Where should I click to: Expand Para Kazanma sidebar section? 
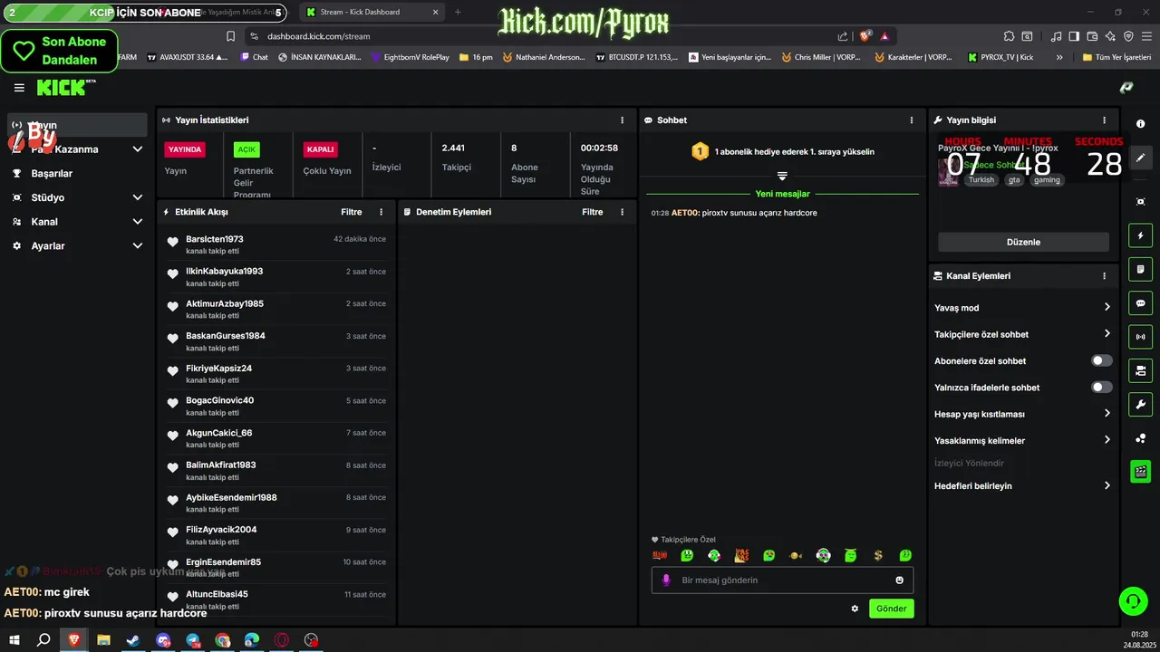coord(138,149)
